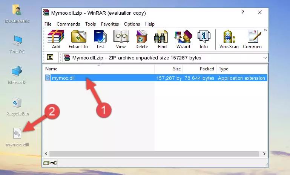Viewport: 290px width, 175px height.
Task: Click the horizontal scrollbar right arrow
Action: (264, 154)
